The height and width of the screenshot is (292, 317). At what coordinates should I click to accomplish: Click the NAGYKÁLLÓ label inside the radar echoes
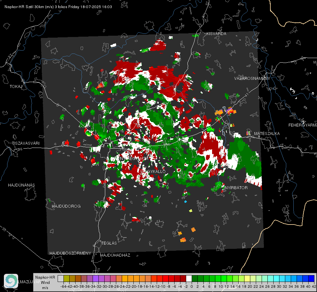153,171
